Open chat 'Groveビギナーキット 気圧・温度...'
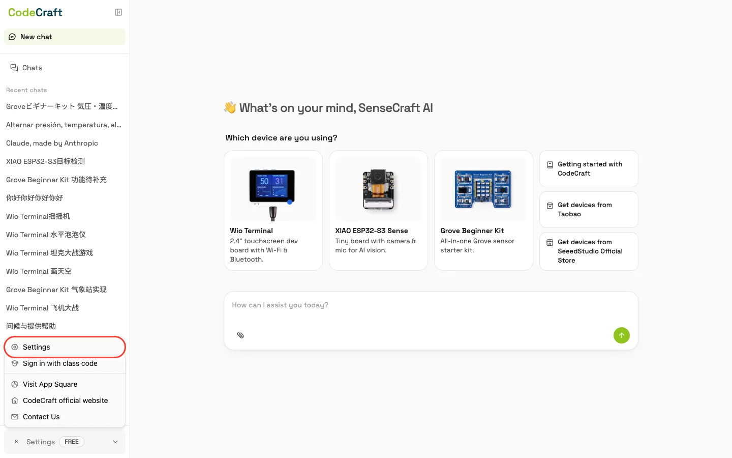The width and height of the screenshot is (732, 458). coord(62,106)
